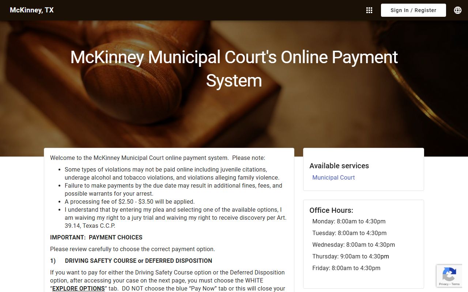Click the McKinney, TX site title
468x292 pixels.
click(32, 10)
